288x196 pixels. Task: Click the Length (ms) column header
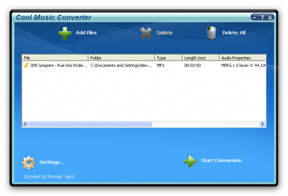(201, 58)
